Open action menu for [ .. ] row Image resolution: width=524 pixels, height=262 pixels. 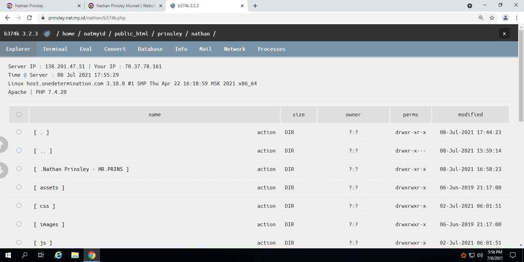click(x=266, y=150)
